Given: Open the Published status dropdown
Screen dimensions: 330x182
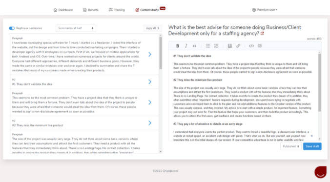Looking at the screenshot, I should click(x=290, y=146).
